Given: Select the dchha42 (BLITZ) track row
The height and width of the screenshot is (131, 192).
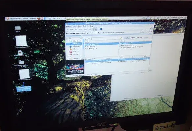Looking at the screenshot, I should click(x=117, y=60).
